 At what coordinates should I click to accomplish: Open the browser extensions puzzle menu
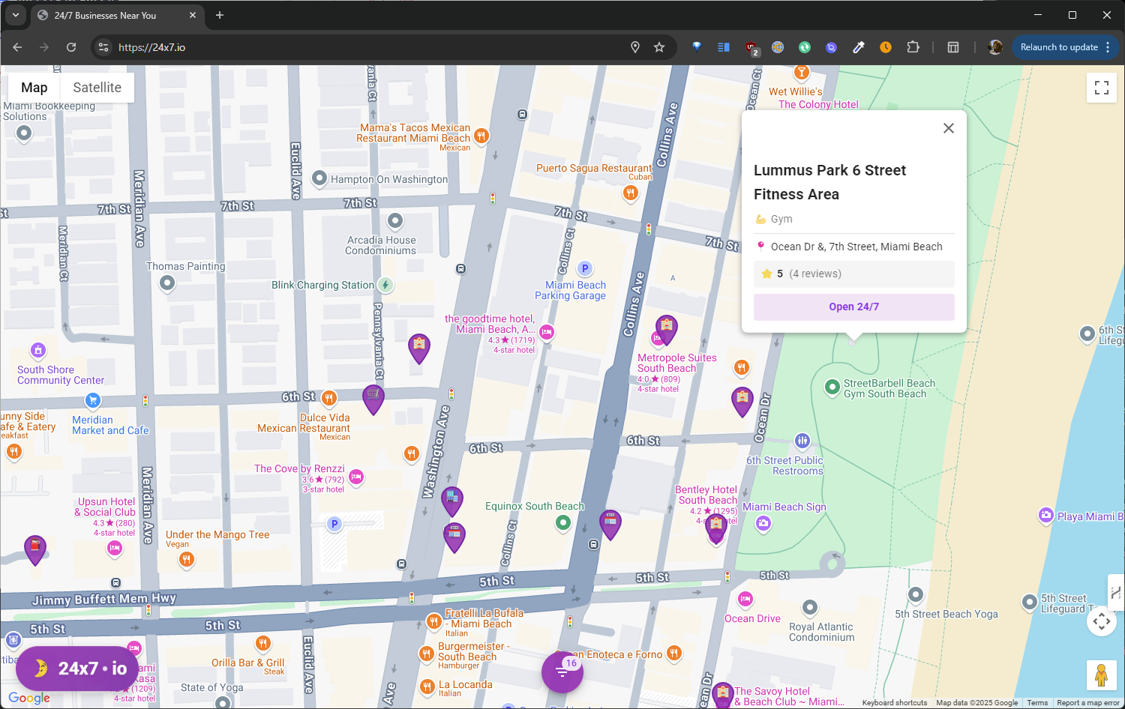[913, 47]
